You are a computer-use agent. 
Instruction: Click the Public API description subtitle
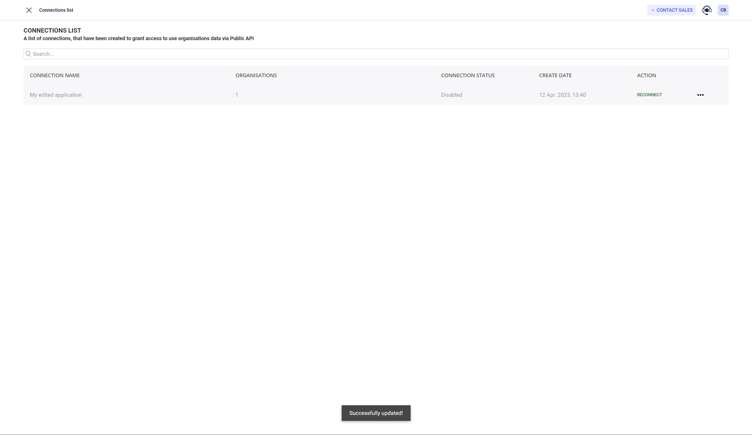pos(138,38)
